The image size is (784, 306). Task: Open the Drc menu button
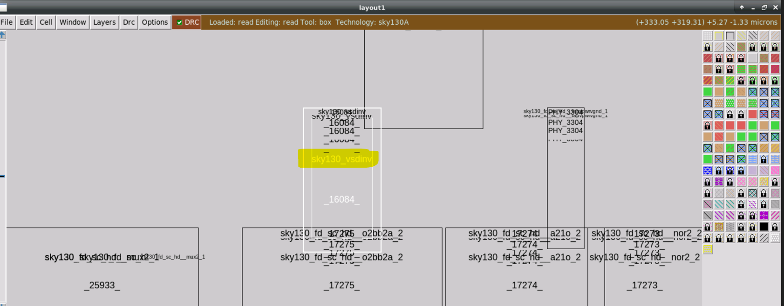129,22
